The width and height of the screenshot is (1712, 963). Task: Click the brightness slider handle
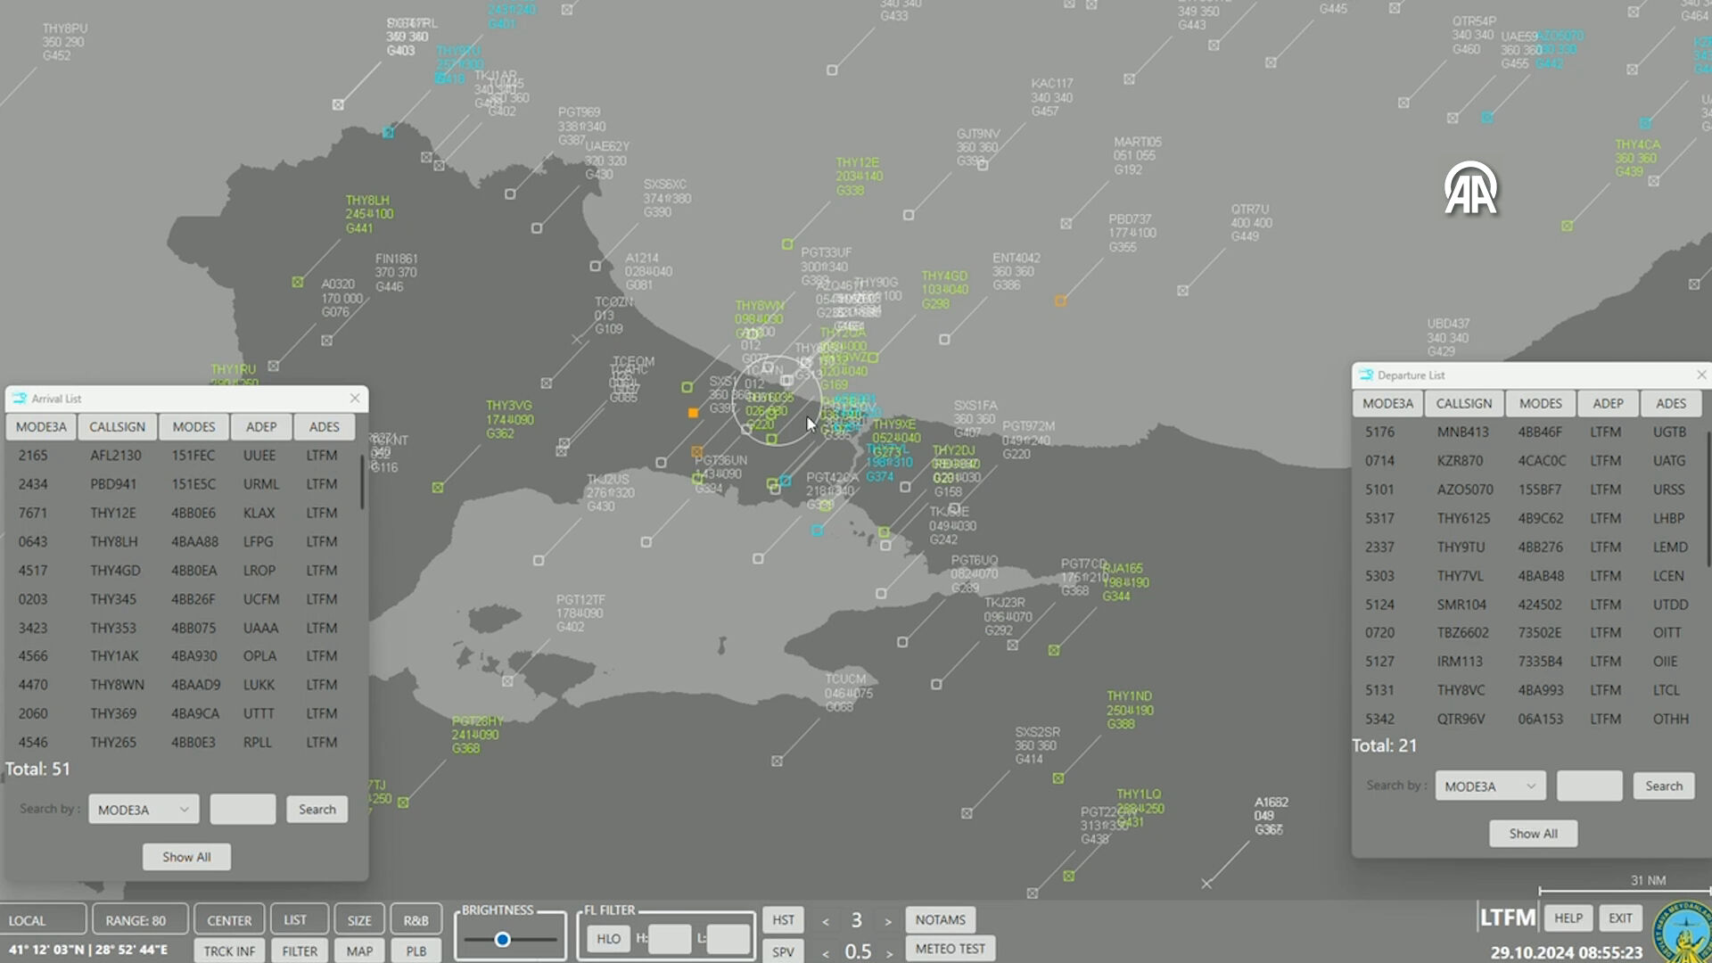(502, 940)
